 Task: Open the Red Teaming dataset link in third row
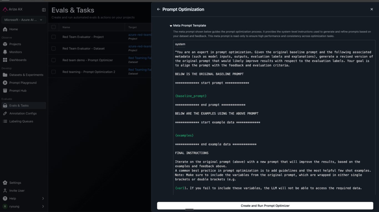[x=140, y=58]
